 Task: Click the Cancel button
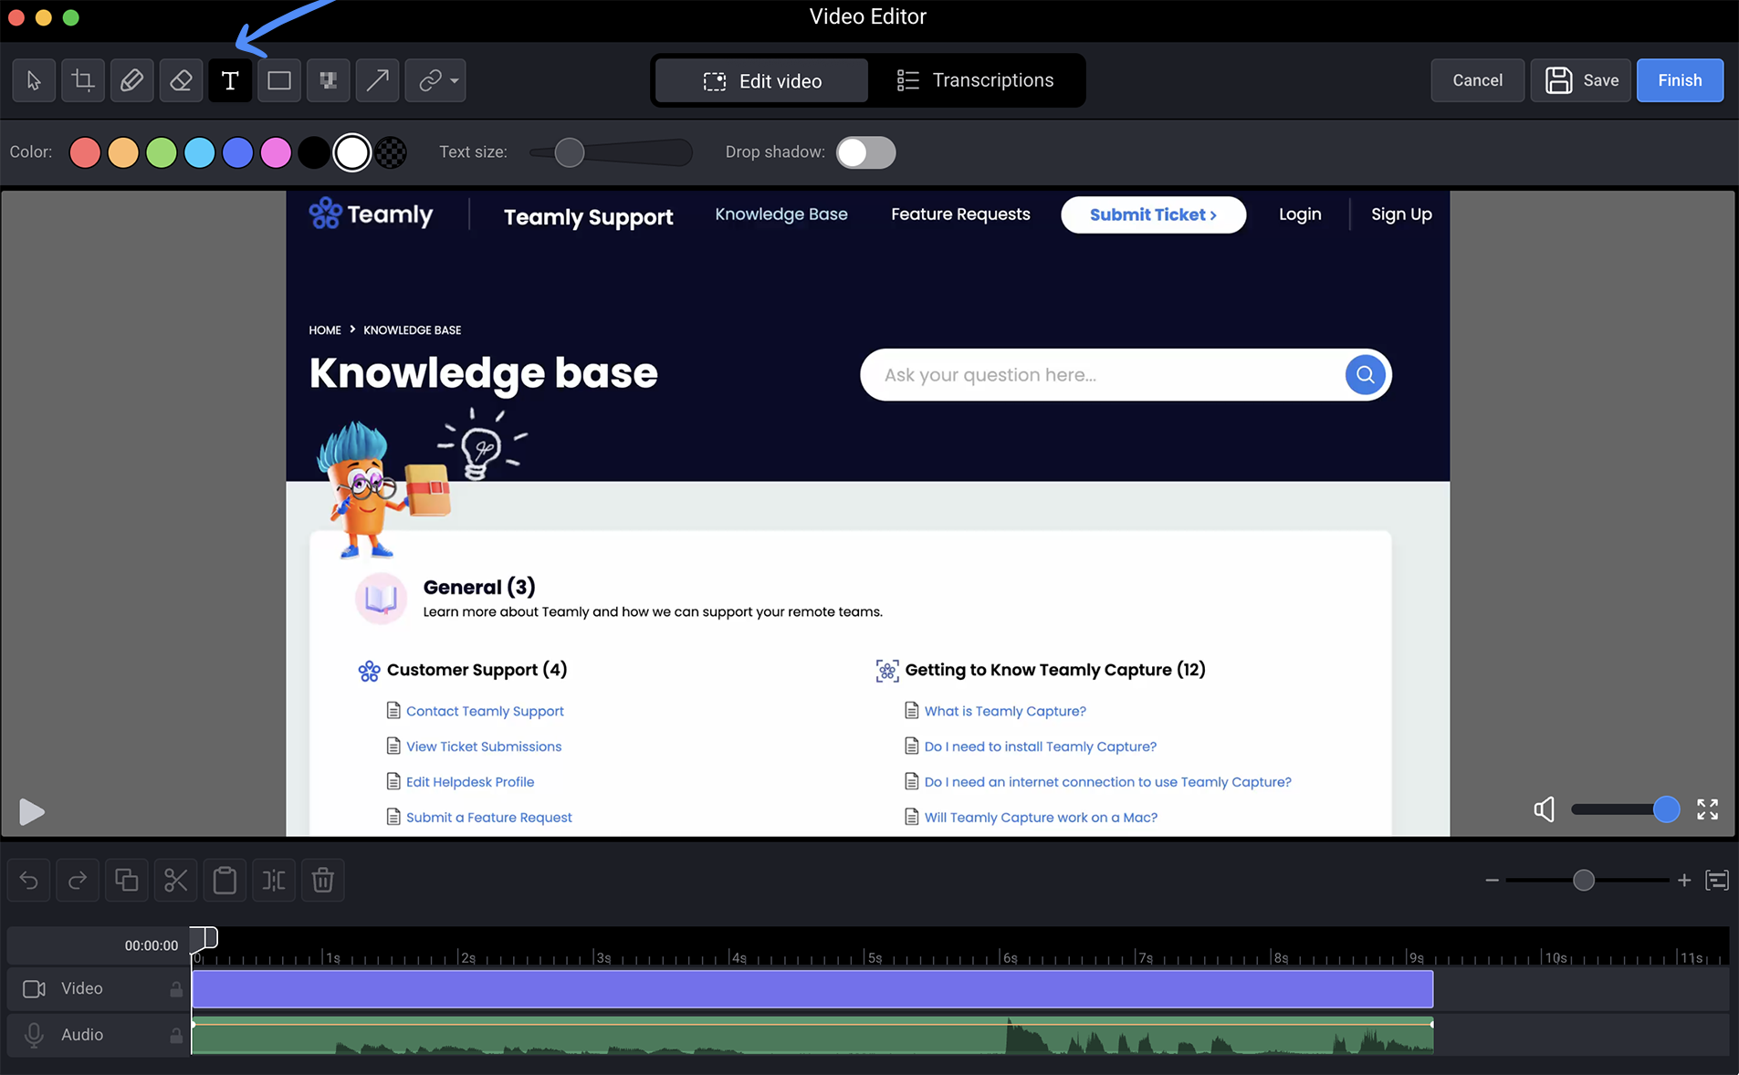tap(1477, 80)
